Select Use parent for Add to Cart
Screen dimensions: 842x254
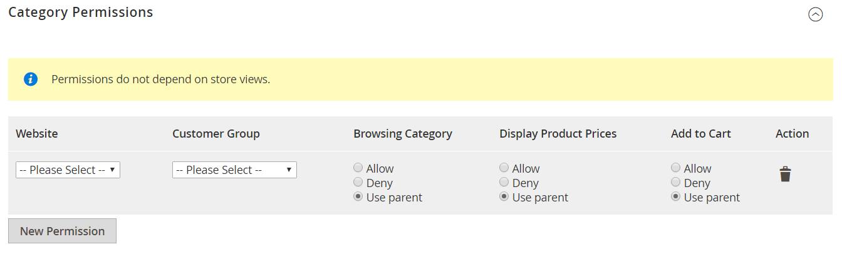pyautogui.click(x=675, y=197)
